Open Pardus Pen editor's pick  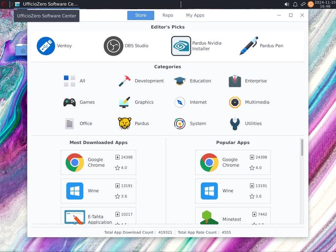pos(249,46)
